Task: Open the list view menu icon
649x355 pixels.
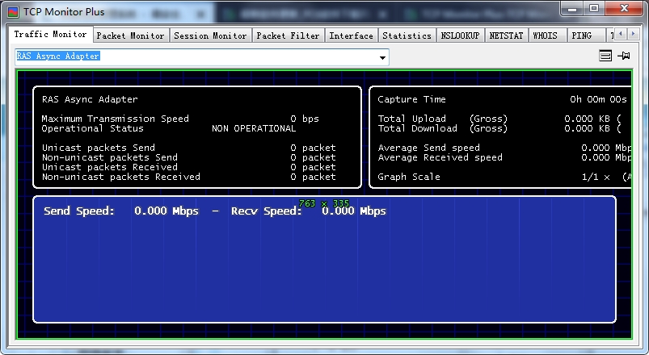Action: pyautogui.click(x=605, y=56)
